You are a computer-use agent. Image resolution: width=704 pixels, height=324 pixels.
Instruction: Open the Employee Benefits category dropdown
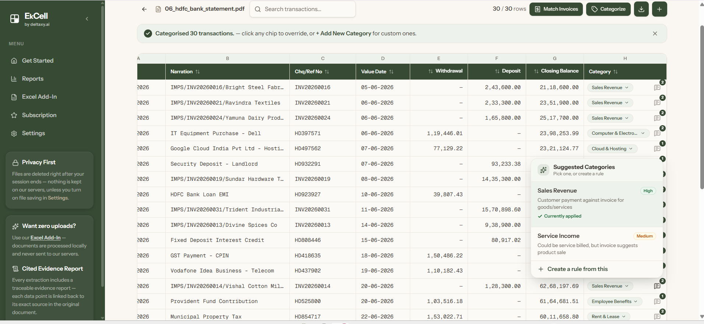point(615,302)
